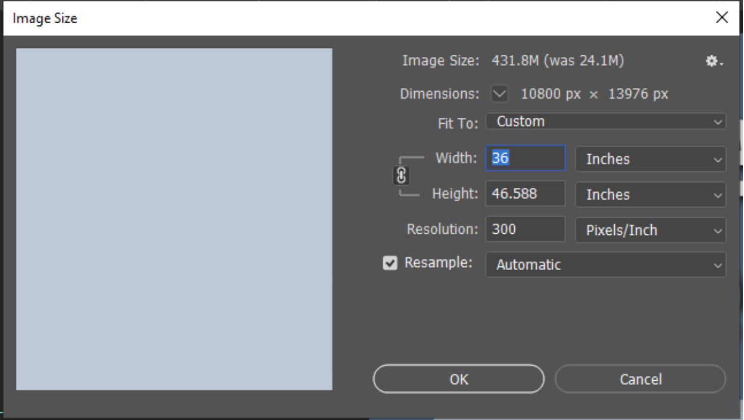Open the Height units Inches dropdown

[651, 195]
